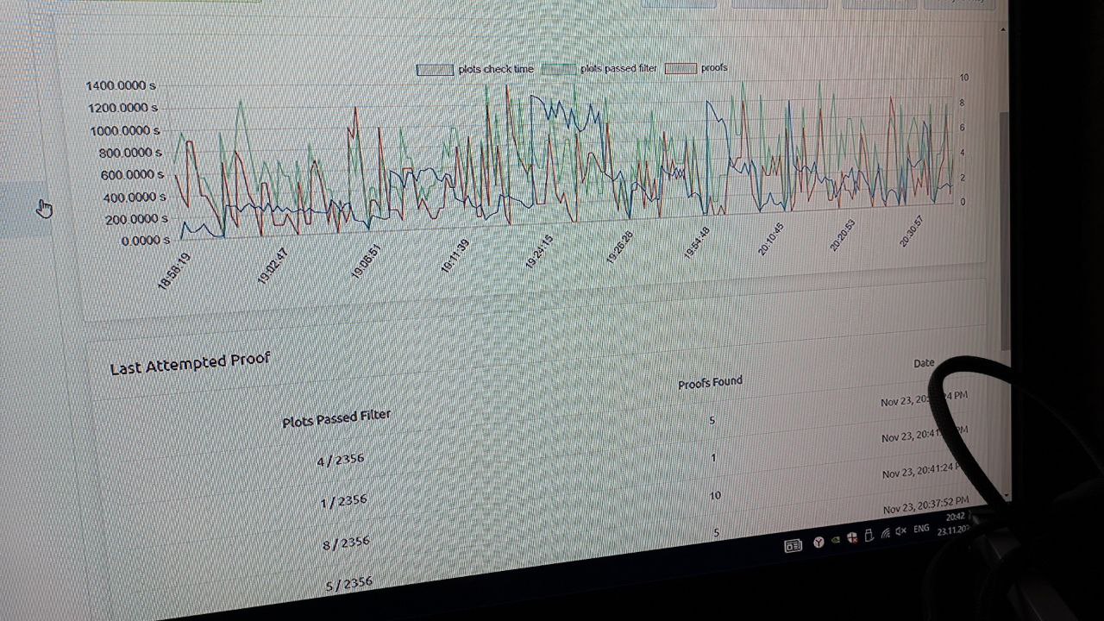Toggle the proofs legend swatch
Screen dimensions: 1104x621
click(681, 68)
